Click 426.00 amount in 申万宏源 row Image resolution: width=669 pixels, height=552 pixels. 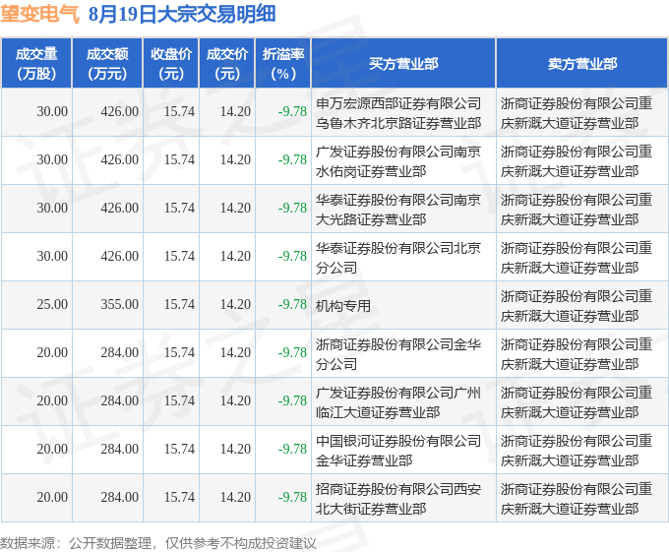tap(119, 112)
